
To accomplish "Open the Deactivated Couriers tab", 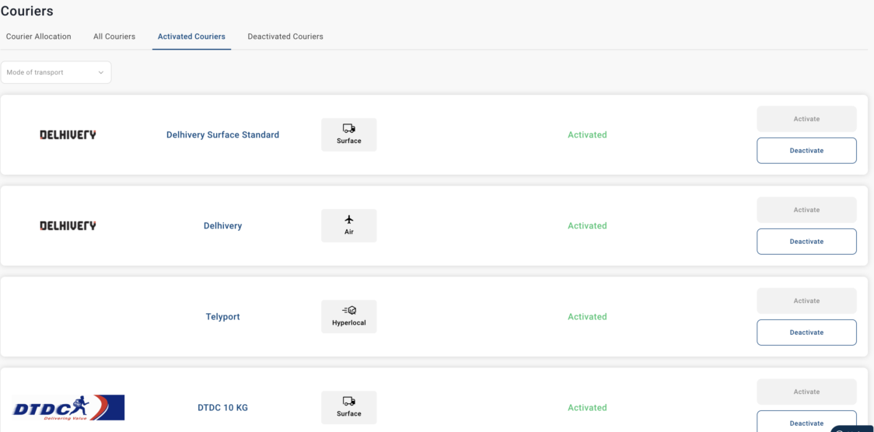I will coord(285,37).
